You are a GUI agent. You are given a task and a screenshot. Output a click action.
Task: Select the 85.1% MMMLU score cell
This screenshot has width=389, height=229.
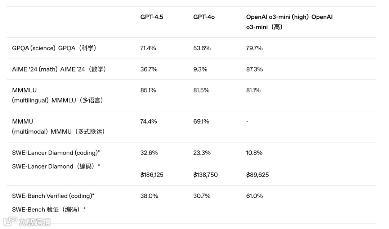tap(148, 90)
